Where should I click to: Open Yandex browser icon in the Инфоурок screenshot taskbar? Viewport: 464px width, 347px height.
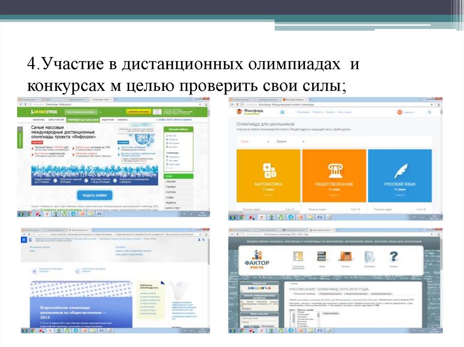pyautogui.click(x=47, y=214)
